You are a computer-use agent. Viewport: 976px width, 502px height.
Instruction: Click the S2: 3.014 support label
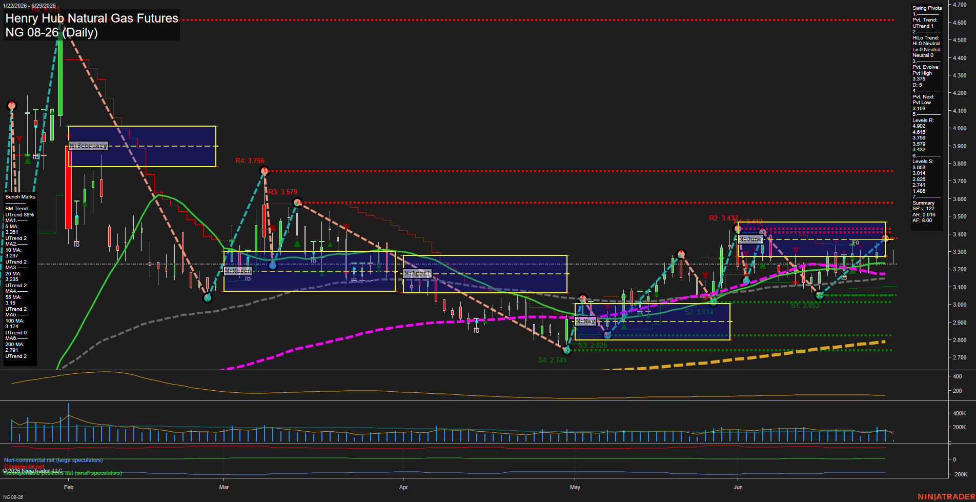(699, 312)
